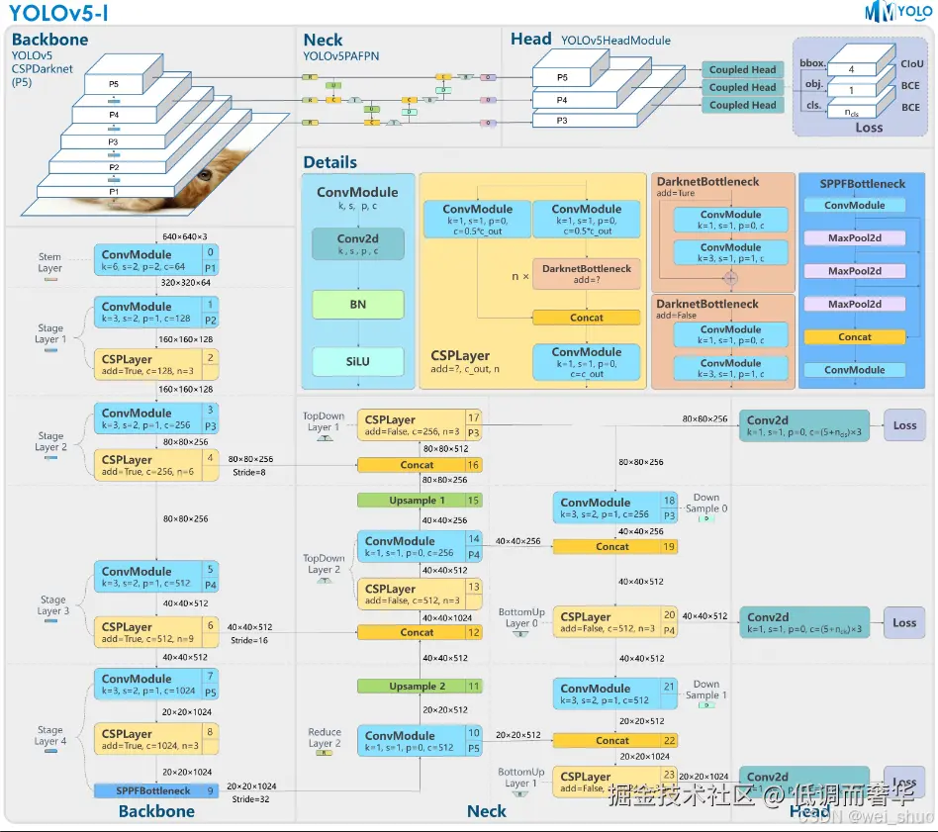The width and height of the screenshot is (938, 832).
Task: Click the Concat block numbered 12
Action: 420,632
